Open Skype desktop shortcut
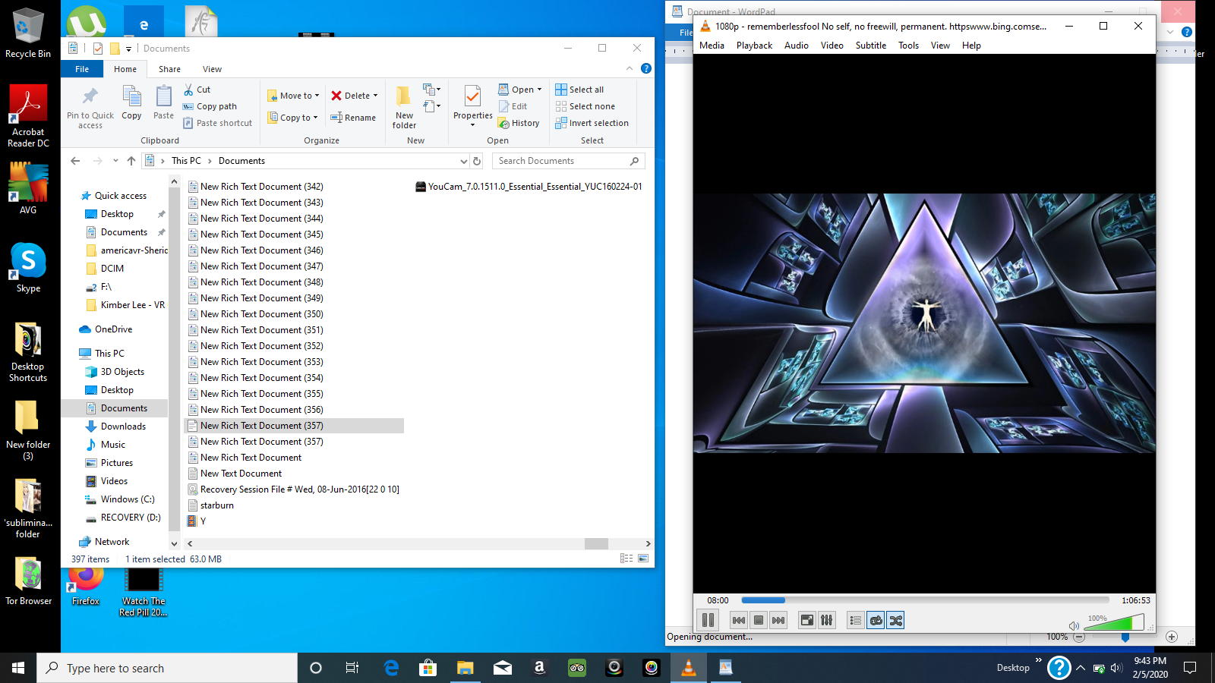Screen dimensions: 1215x683 pos(28,267)
